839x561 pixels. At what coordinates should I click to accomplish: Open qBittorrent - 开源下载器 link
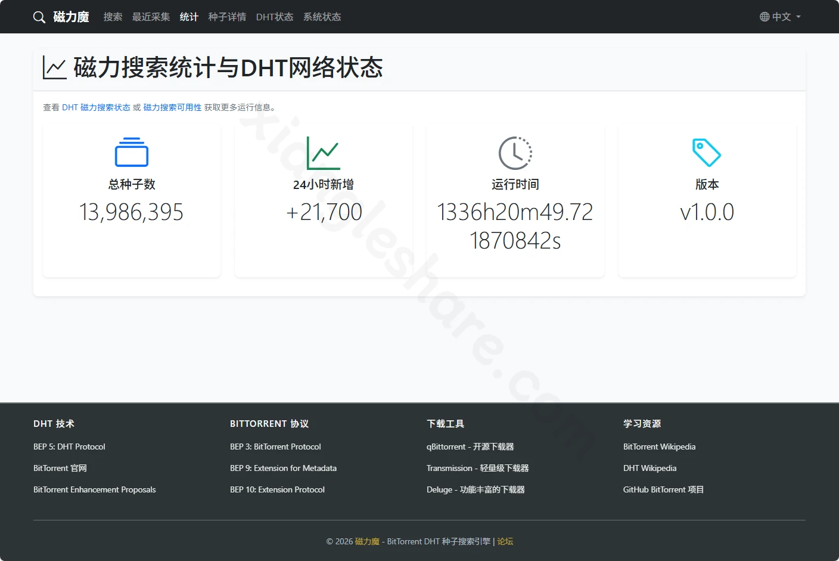(x=470, y=447)
